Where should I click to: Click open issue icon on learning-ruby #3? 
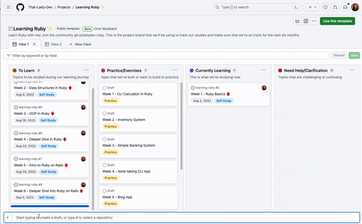click(193, 88)
